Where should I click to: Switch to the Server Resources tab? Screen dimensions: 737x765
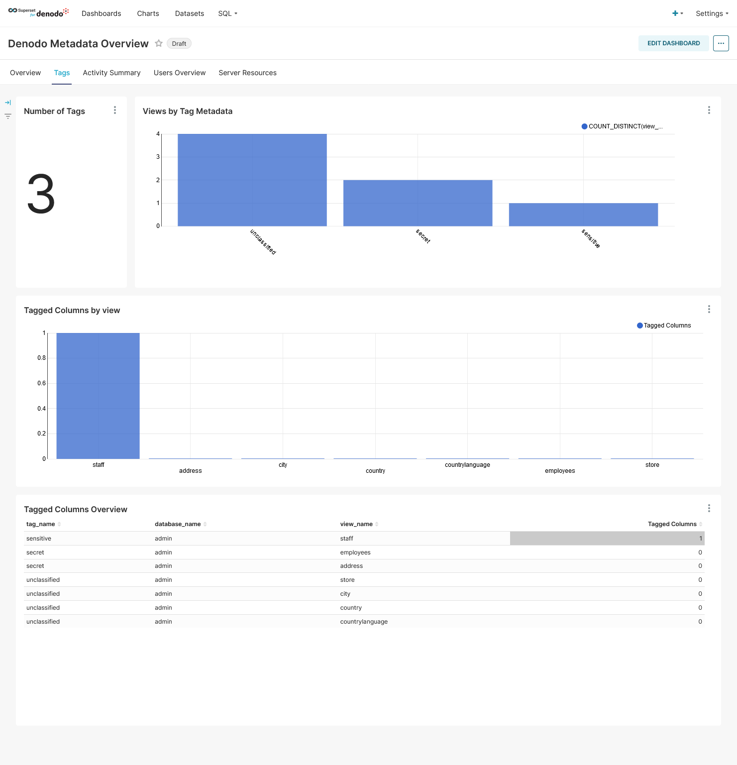(248, 73)
